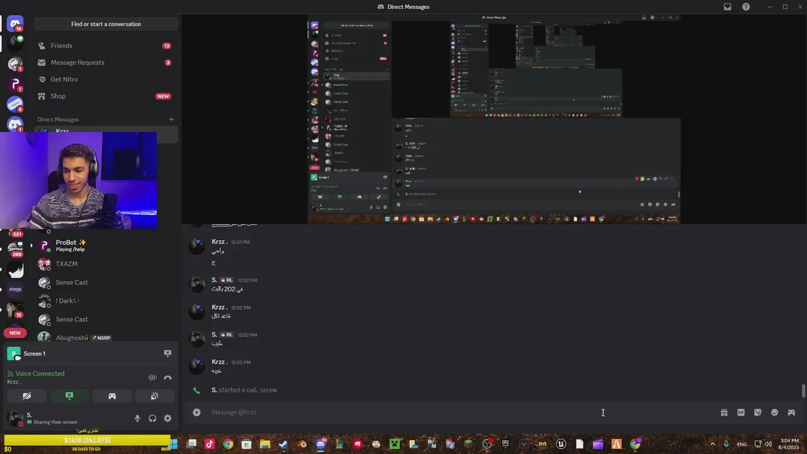Open Google Chrome next to TikTok
807x454 pixels.
(x=228, y=444)
